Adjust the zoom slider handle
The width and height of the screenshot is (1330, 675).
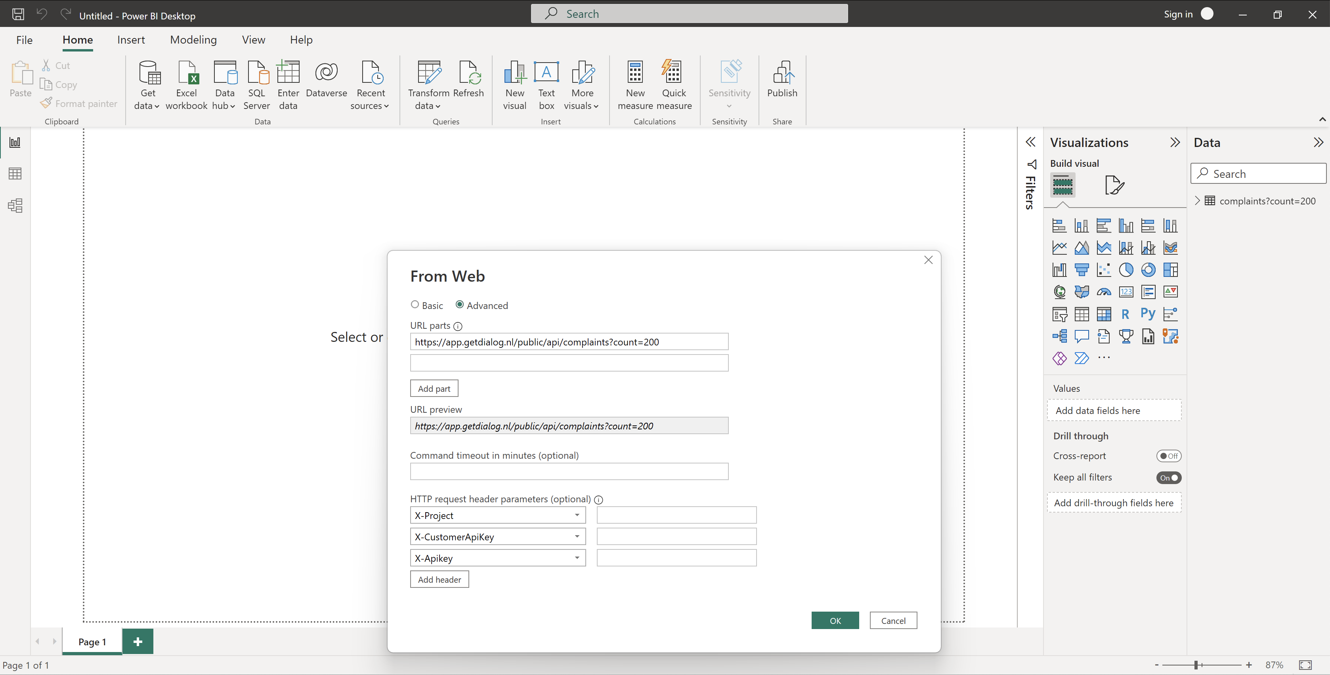point(1196,665)
